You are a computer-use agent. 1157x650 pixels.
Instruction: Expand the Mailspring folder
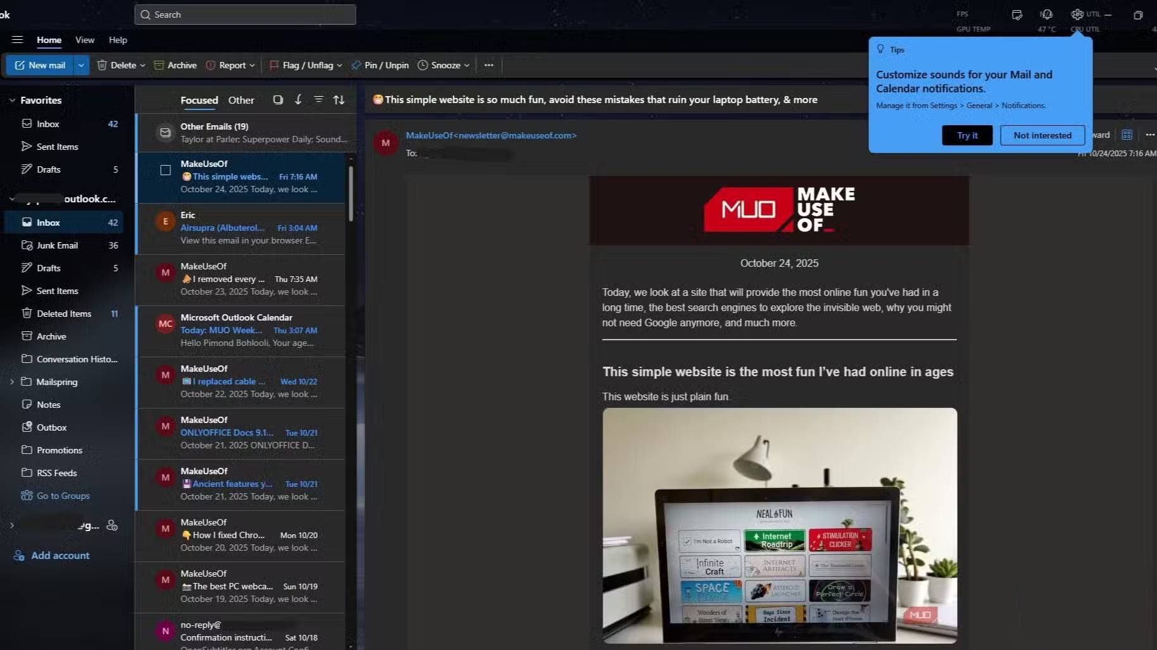pyautogui.click(x=12, y=382)
